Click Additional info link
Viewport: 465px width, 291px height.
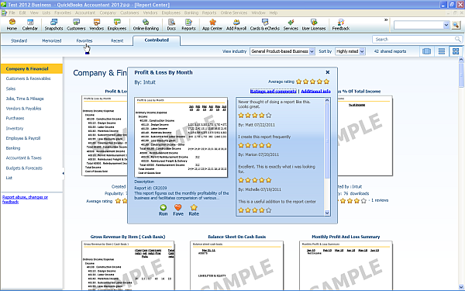click(316, 91)
